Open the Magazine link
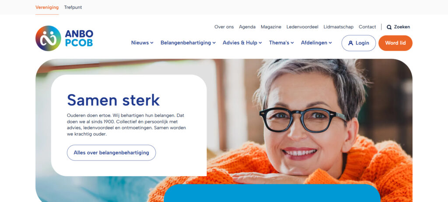The height and width of the screenshot is (202, 448). point(271,27)
